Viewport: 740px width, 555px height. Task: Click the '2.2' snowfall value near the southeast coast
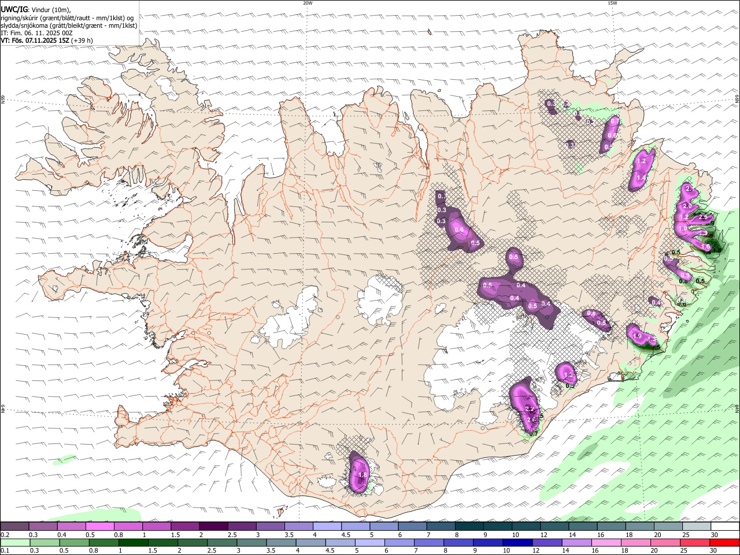[530, 409]
